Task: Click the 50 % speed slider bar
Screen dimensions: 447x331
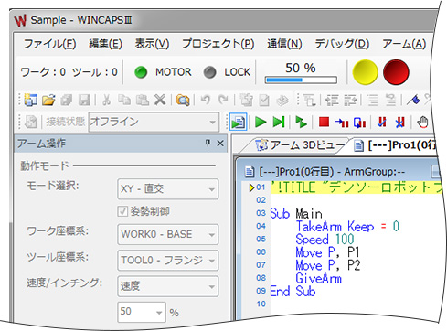Action: tap(301, 80)
